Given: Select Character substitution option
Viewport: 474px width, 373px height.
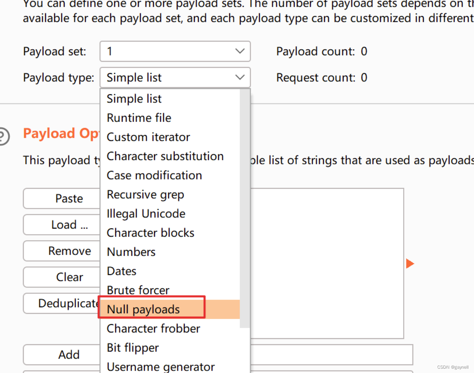Looking at the screenshot, I should click(170, 156).
